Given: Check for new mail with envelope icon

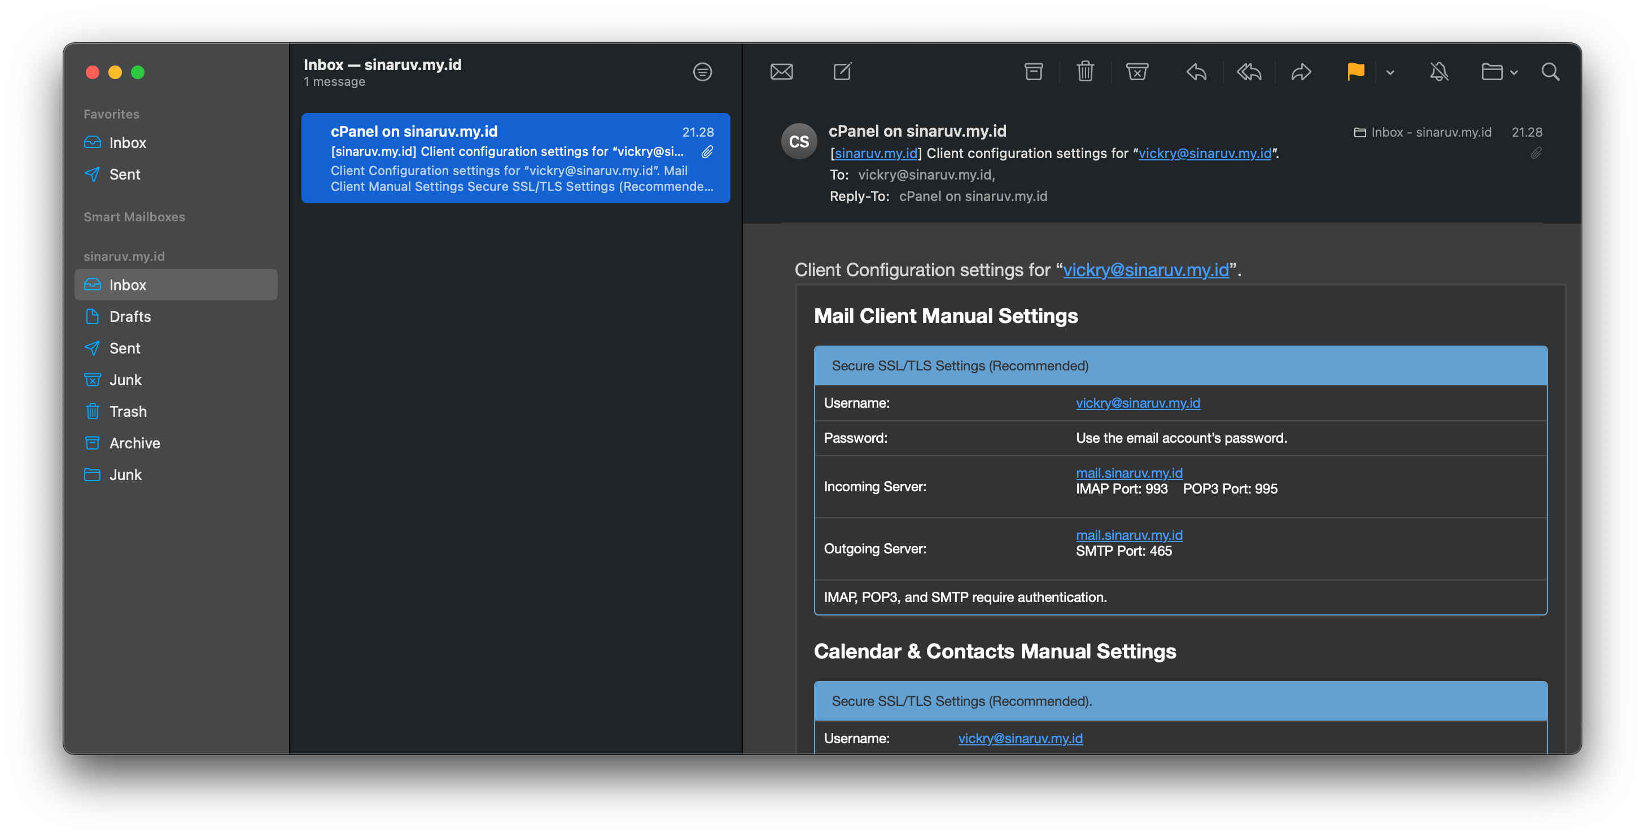Looking at the screenshot, I should pos(782,72).
